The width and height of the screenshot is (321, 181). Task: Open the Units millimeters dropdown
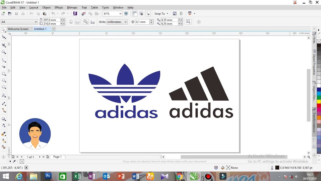pos(126,22)
